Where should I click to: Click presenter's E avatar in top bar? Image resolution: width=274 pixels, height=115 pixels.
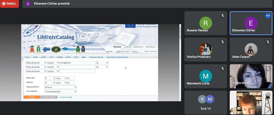(x=28, y=4)
